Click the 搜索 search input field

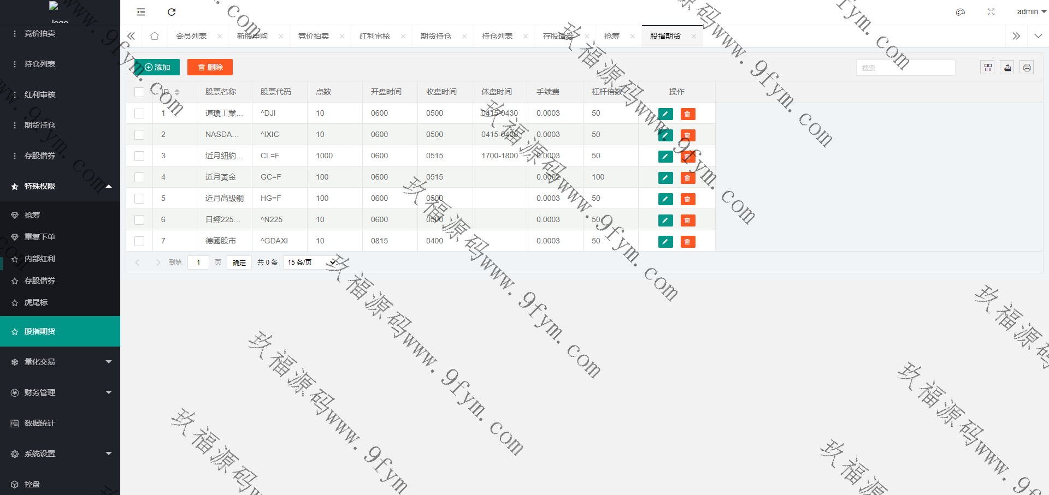(x=905, y=68)
